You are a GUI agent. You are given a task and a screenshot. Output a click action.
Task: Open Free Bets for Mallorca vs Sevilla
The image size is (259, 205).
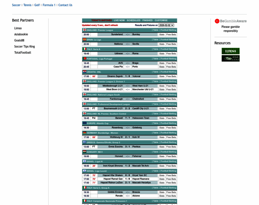[171, 44]
